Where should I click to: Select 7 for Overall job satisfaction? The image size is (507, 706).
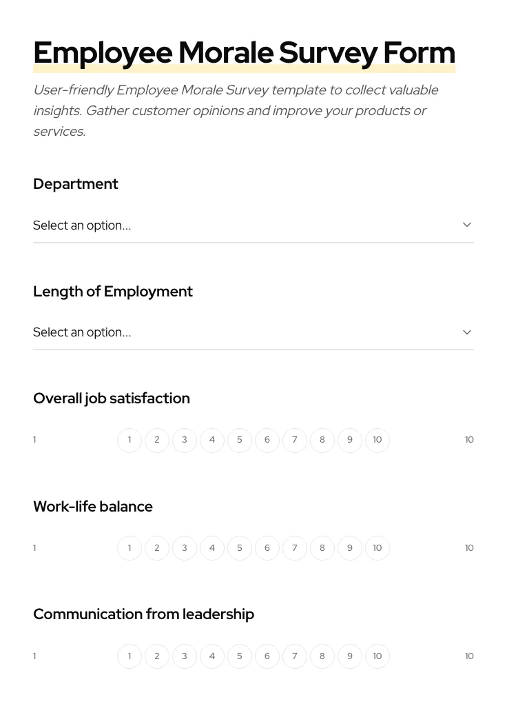(295, 440)
